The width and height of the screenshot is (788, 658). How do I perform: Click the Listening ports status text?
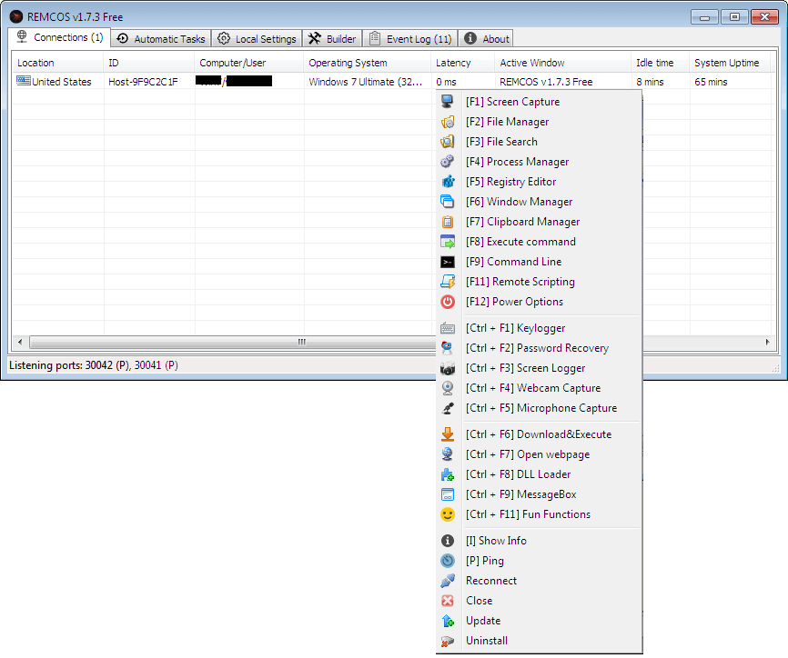pos(94,365)
